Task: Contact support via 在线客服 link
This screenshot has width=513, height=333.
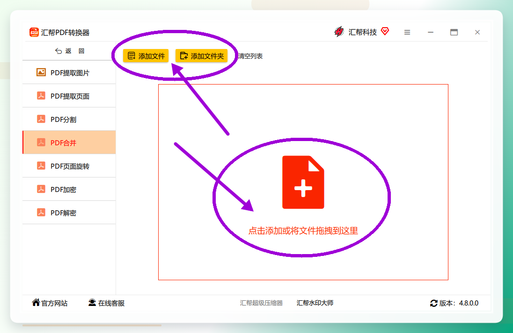Action: (111, 303)
